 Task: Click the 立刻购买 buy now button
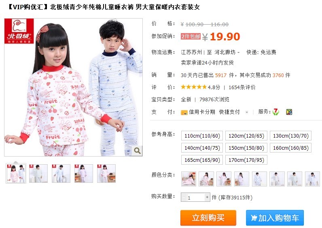click(208, 218)
